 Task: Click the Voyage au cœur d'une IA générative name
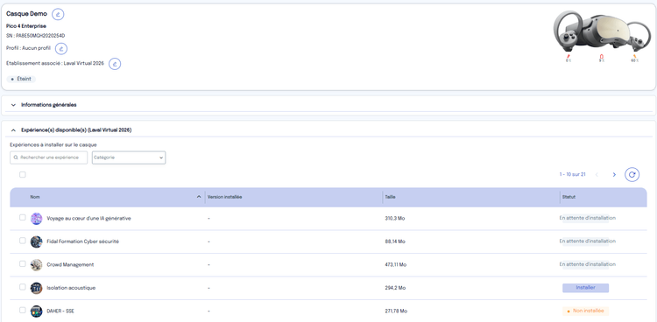coord(88,219)
